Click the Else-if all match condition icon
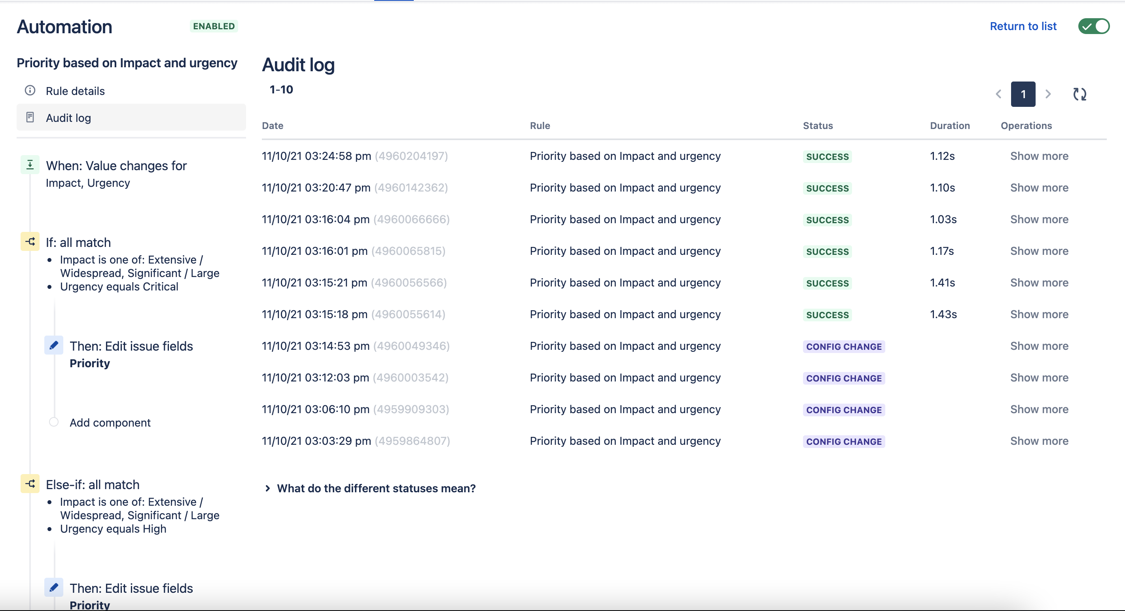1125x611 pixels. 30,484
